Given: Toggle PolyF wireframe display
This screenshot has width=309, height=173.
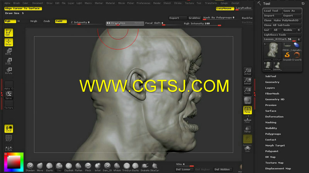Looking at the screenshot, I should click(x=8, y=138).
